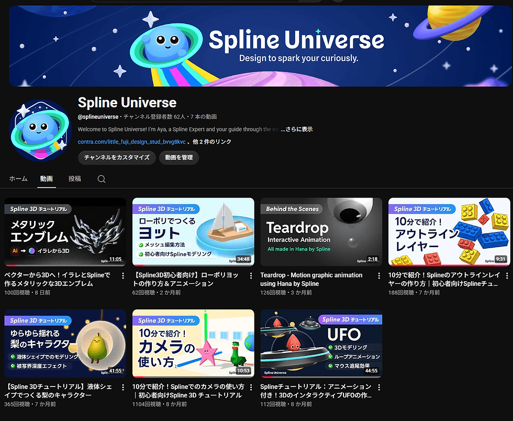This screenshot has height=421, width=513.
Task: Click the ベクターから3Dへ！イラレとSpline video title
Action: (x=58, y=279)
